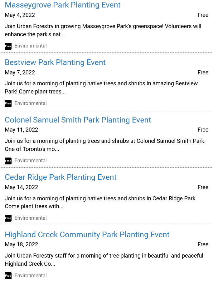Click the May 11, 2022 date
This screenshot has height=281, width=213.
coord(22,130)
